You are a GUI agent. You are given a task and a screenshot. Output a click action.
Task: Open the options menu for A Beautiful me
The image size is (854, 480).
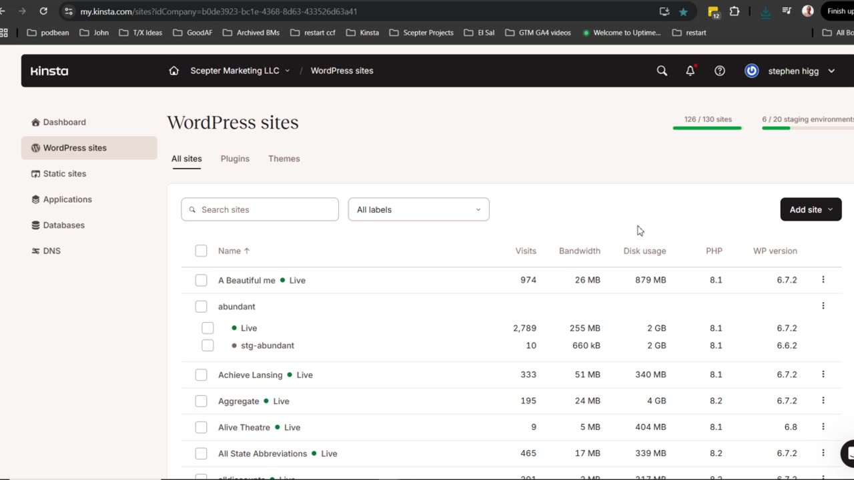coord(823,280)
